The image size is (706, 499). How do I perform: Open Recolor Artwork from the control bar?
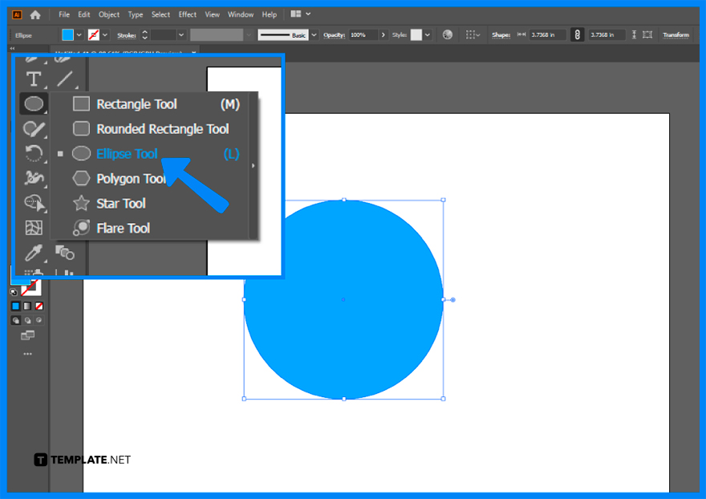coord(447,34)
